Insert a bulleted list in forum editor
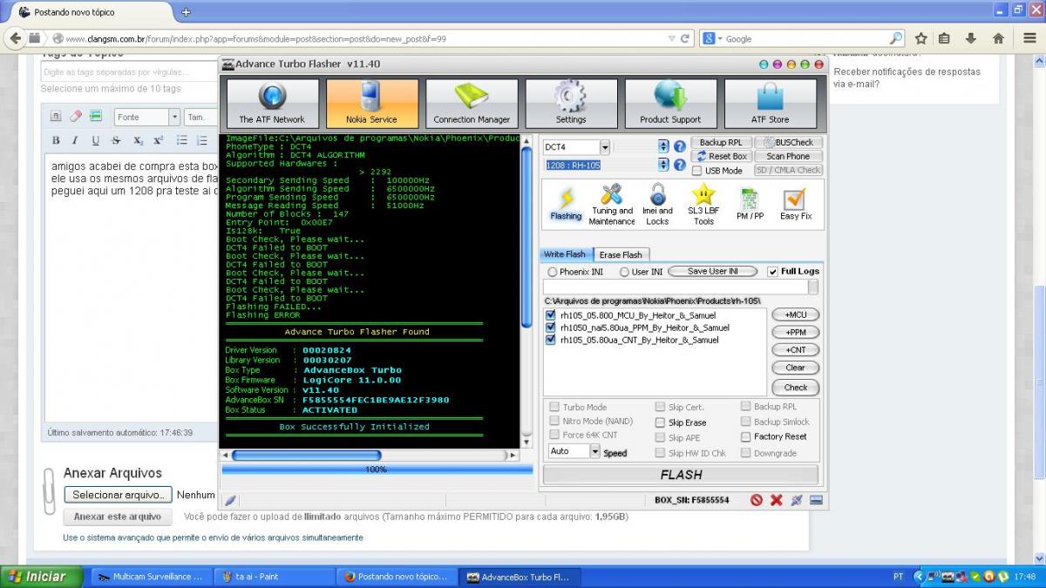The height and width of the screenshot is (588, 1046). coord(181,140)
